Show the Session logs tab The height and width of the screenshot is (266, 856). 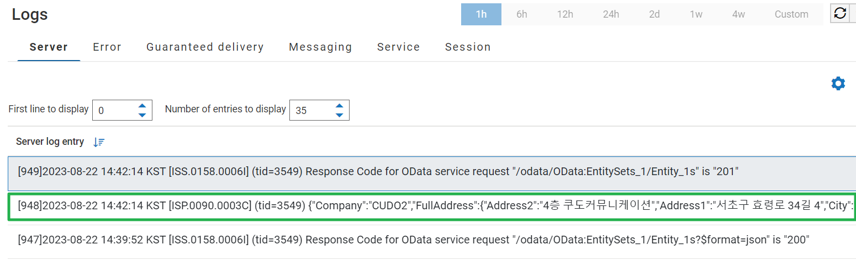[x=468, y=47]
